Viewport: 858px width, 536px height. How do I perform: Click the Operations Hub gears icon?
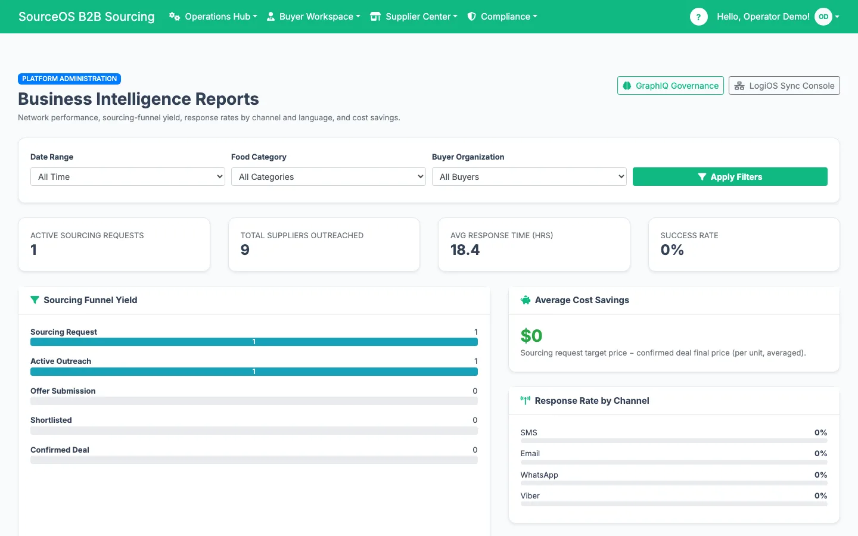tap(175, 17)
